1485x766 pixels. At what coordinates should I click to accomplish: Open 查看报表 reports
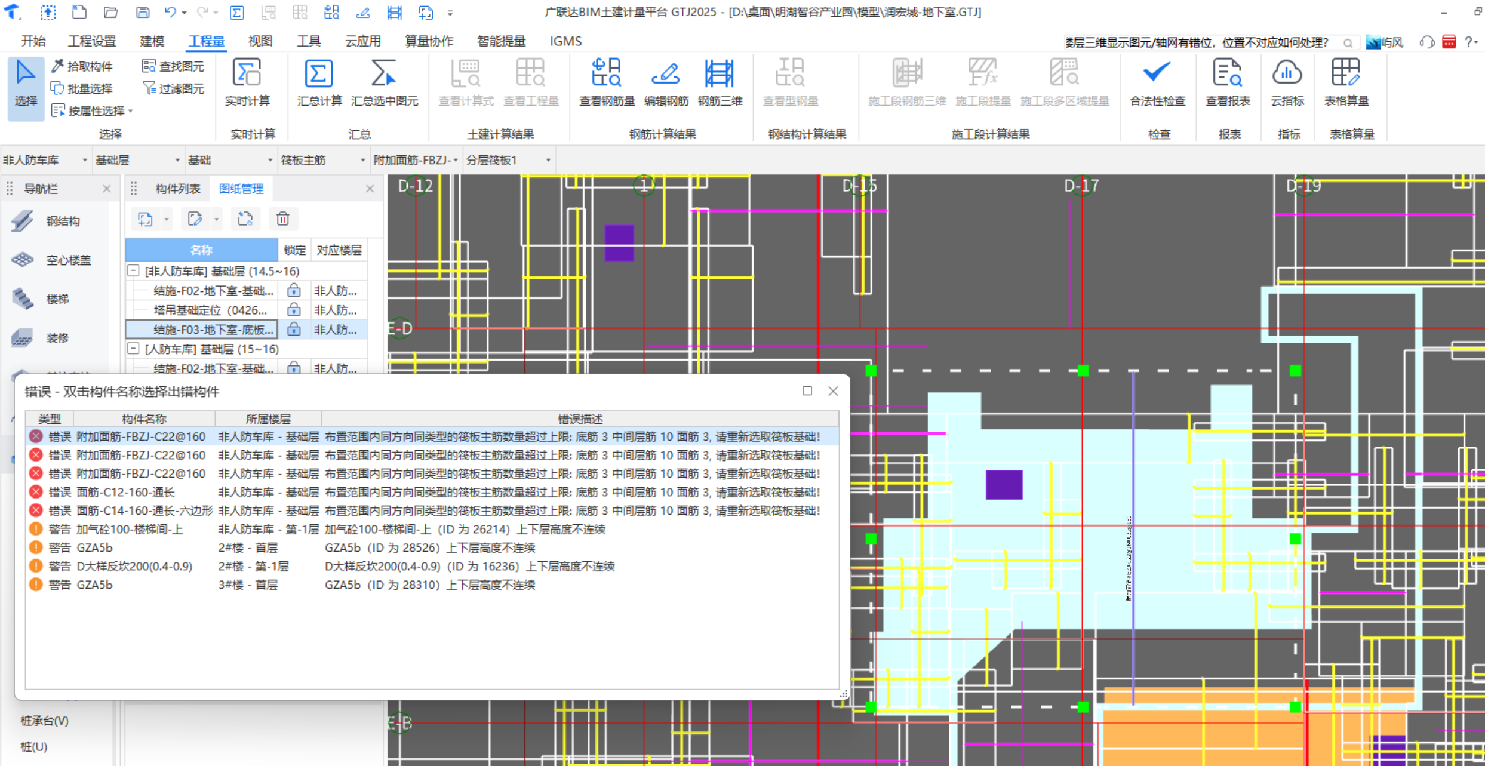(1228, 84)
